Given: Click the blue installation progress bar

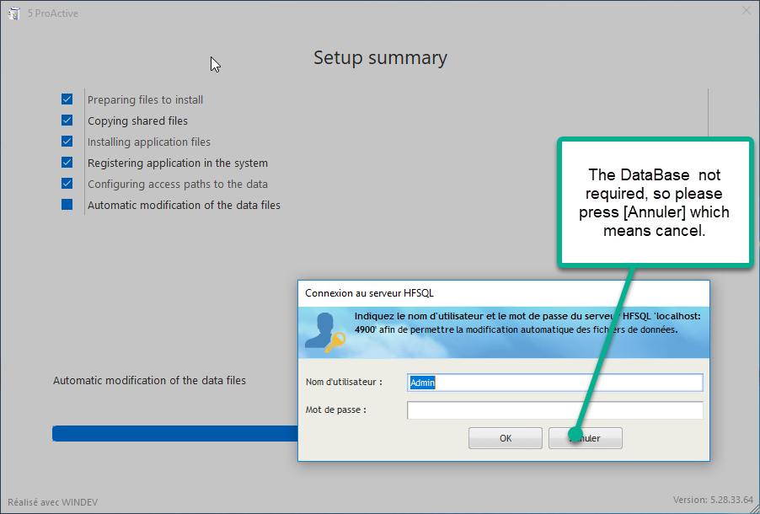Looking at the screenshot, I should pos(175,433).
